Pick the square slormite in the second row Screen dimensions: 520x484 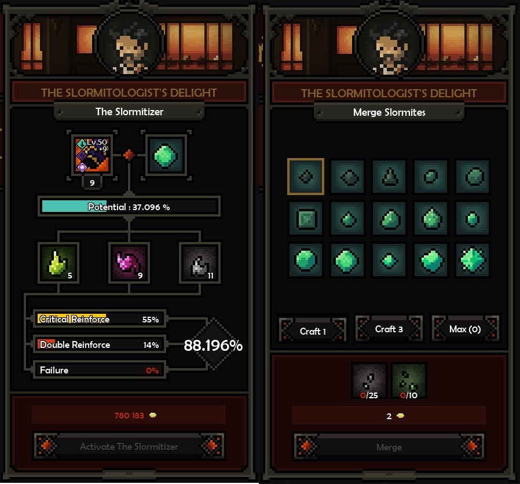305,218
